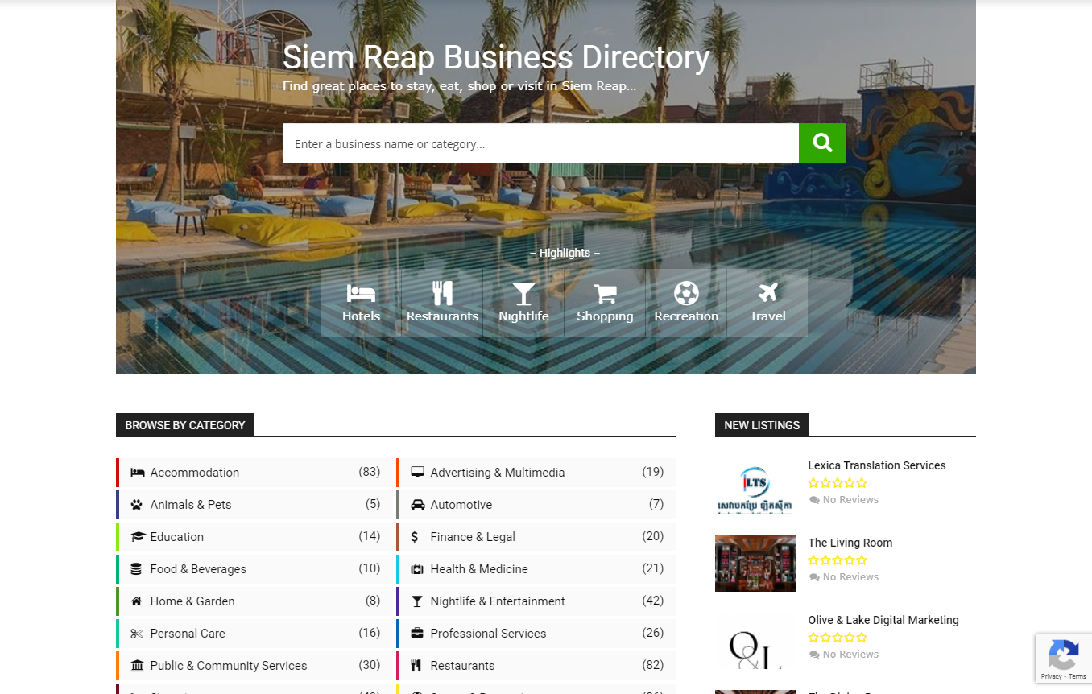This screenshot has width=1092, height=694.
Task: Select Health & Medicine category
Action: tap(478, 569)
